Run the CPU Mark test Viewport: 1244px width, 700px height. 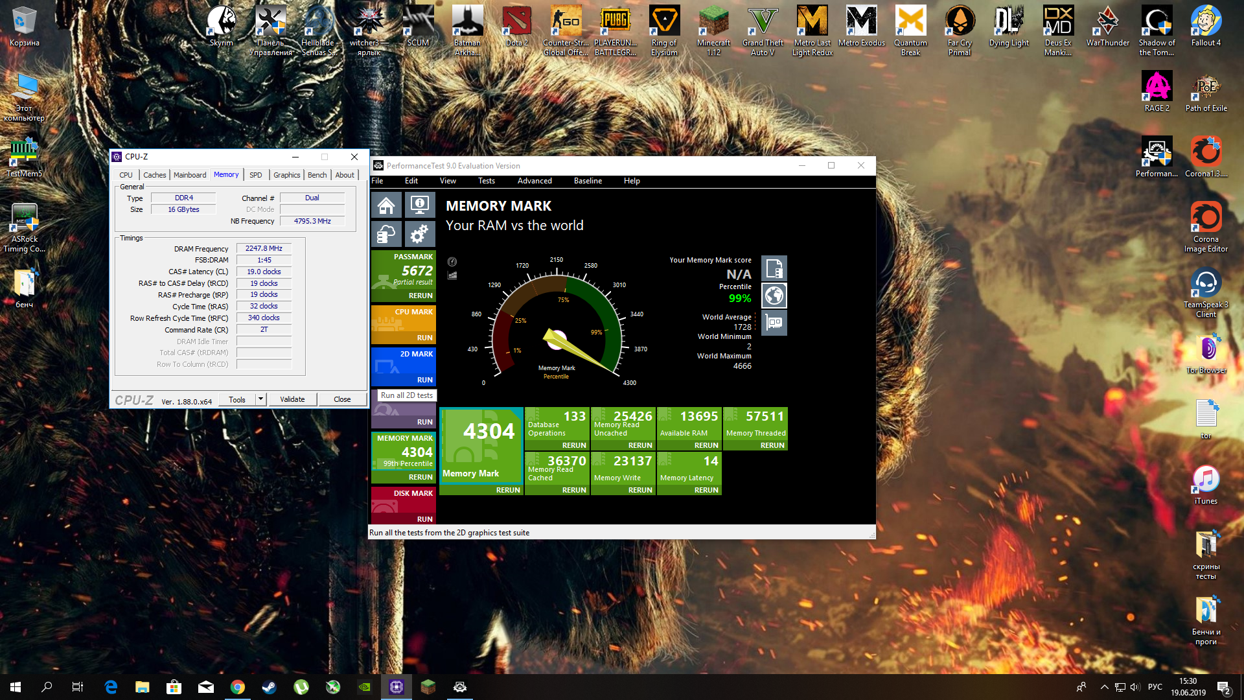424,338
